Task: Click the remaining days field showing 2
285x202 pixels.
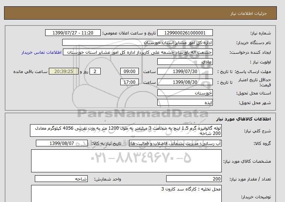Action: 95,71
